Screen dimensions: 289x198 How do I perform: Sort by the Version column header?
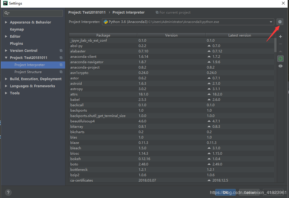click(171, 35)
